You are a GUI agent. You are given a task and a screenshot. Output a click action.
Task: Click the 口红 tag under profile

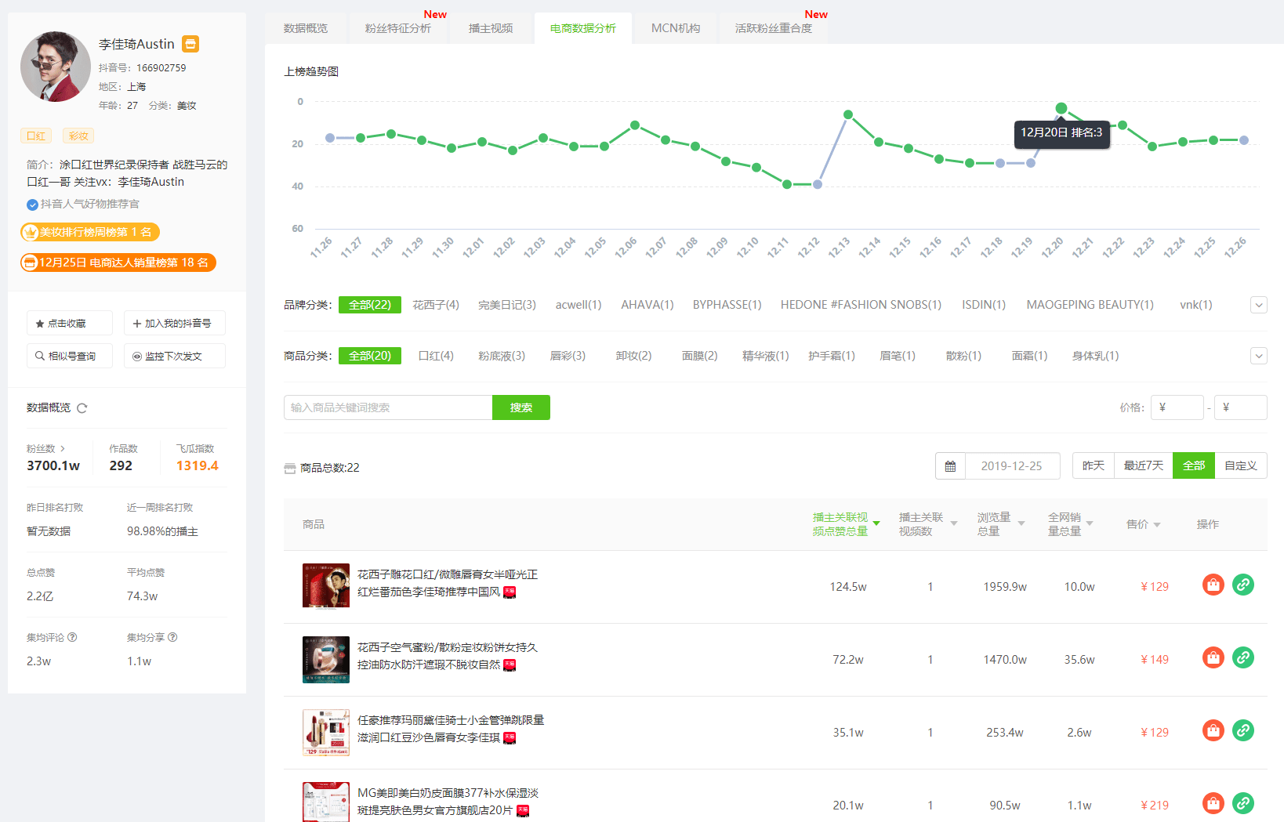pos(36,136)
